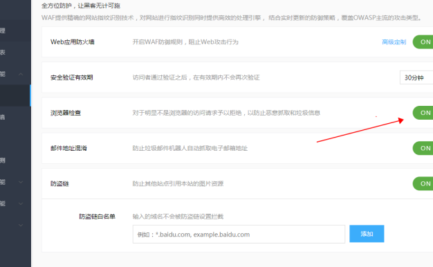Viewport: 433px width, 267px height.
Task: Select the 对于明显不是浏览器 description text
Action: coord(226,113)
